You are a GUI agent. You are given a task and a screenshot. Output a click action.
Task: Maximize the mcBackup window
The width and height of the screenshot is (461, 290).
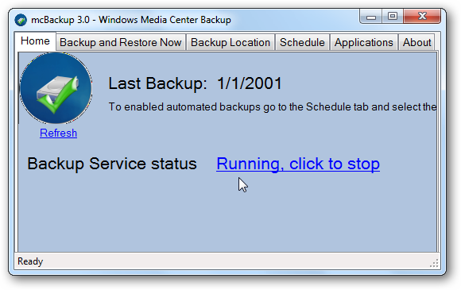click(x=393, y=17)
